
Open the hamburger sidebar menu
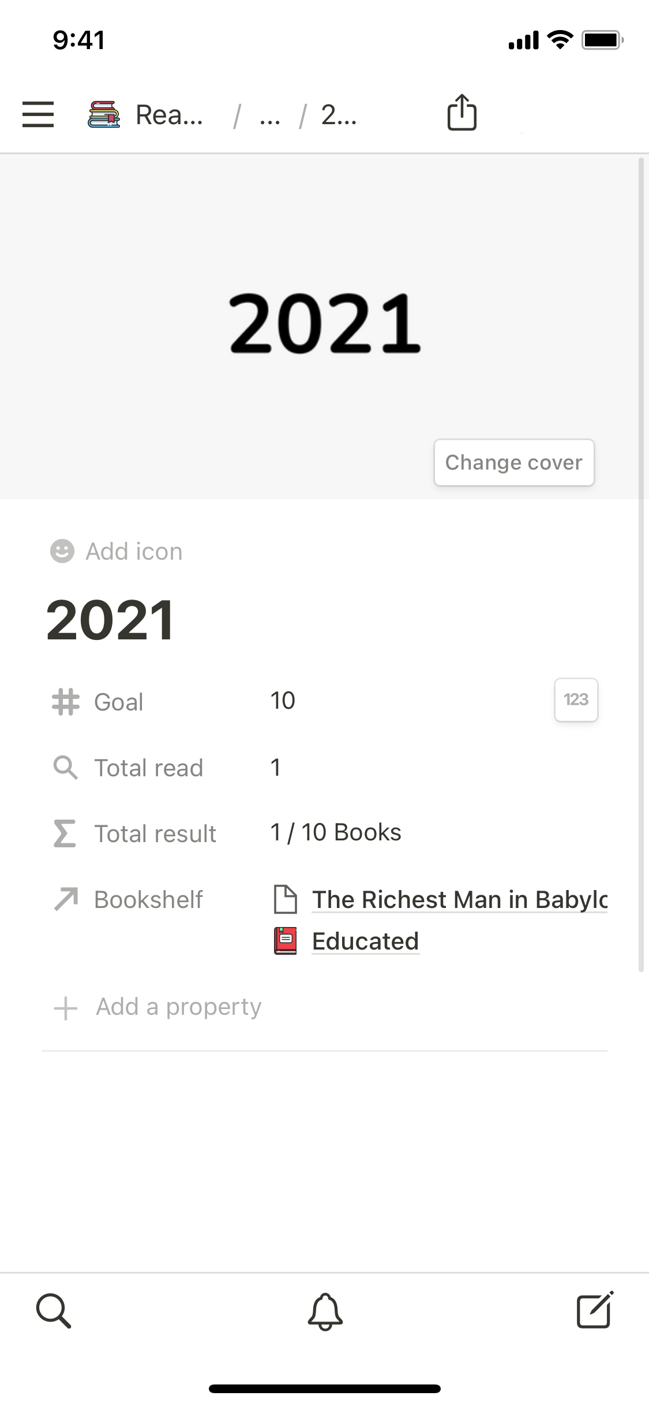38,114
